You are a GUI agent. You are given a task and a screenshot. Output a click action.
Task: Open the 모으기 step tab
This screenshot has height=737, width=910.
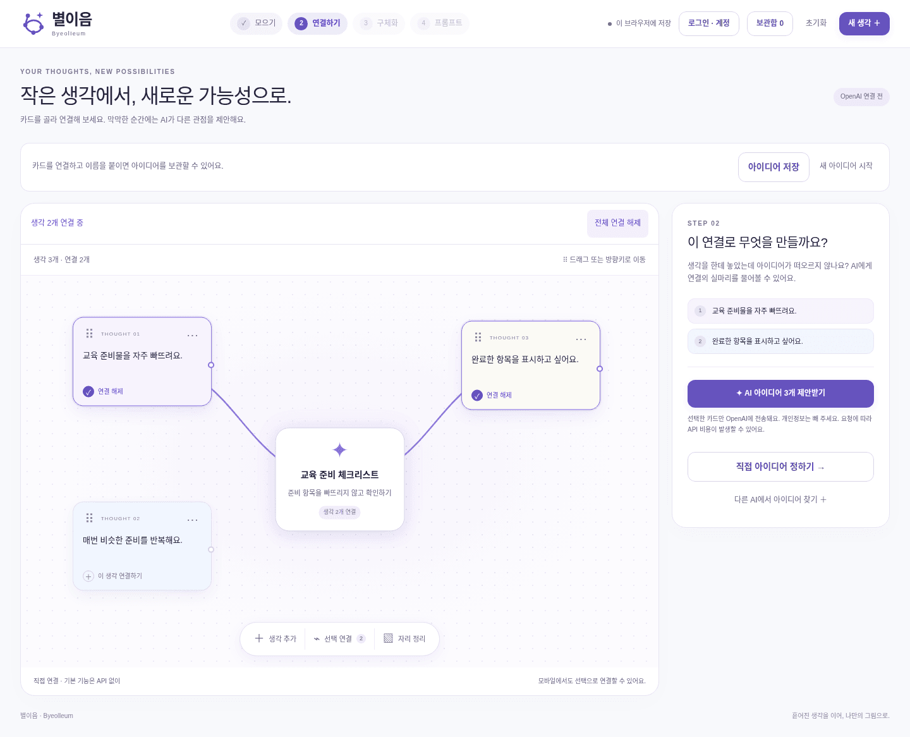tap(256, 23)
